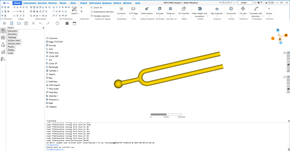Image resolution: width=290 pixels, height=151 pixels.
Task: Open the Physics object button
Action: click(x=11, y=47)
